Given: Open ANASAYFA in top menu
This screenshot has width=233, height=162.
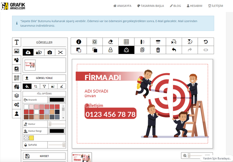Looking at the screenshot, I should click(122, 6).
